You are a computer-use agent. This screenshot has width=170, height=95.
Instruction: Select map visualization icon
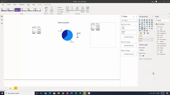(139, 26)
